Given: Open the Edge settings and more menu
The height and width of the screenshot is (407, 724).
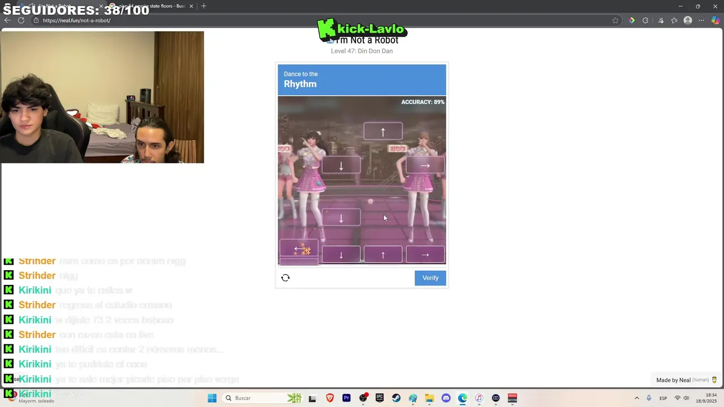Looking at the screenshot, I should (x=701, y=20).
